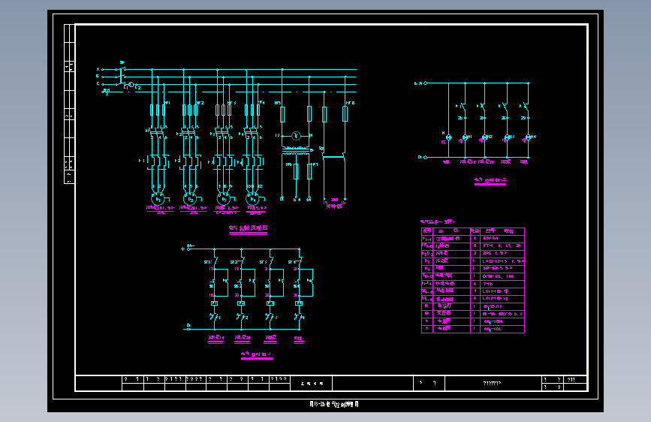Image resolution: width=651 pixels, height=422 pixels.
Task: Click the main circuit title 电气控制原理图
Action: click(249, 228)
